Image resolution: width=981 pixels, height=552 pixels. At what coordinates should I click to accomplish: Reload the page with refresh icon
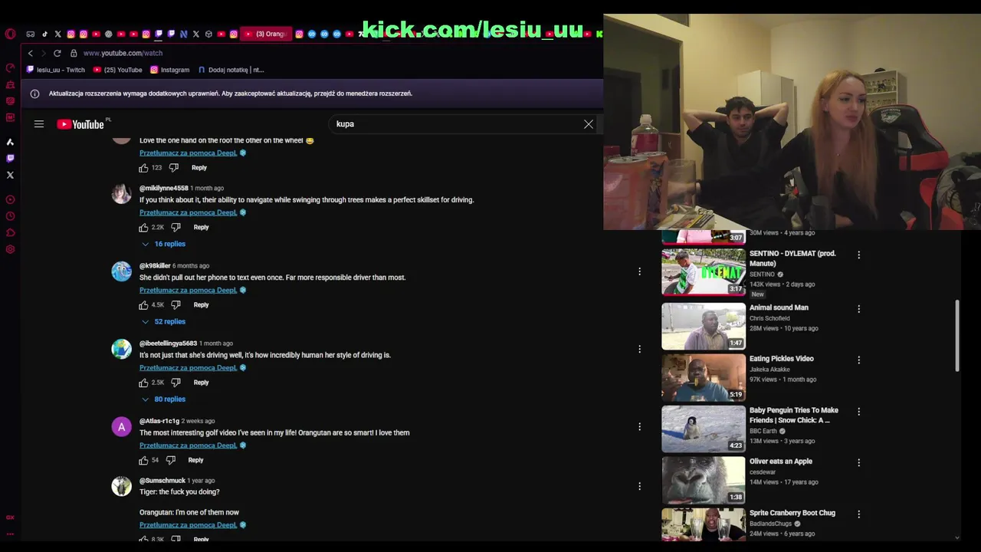[57, 54]
